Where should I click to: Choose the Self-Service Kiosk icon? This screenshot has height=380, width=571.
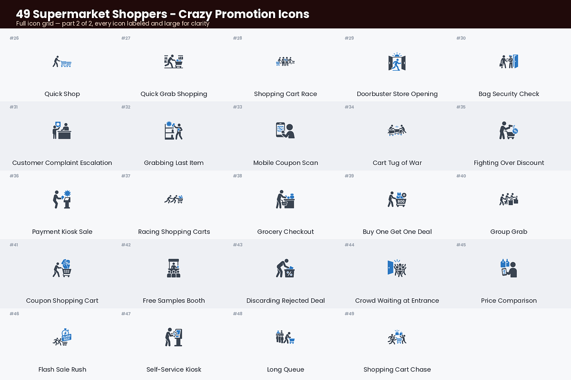click(x=174, y=337)
